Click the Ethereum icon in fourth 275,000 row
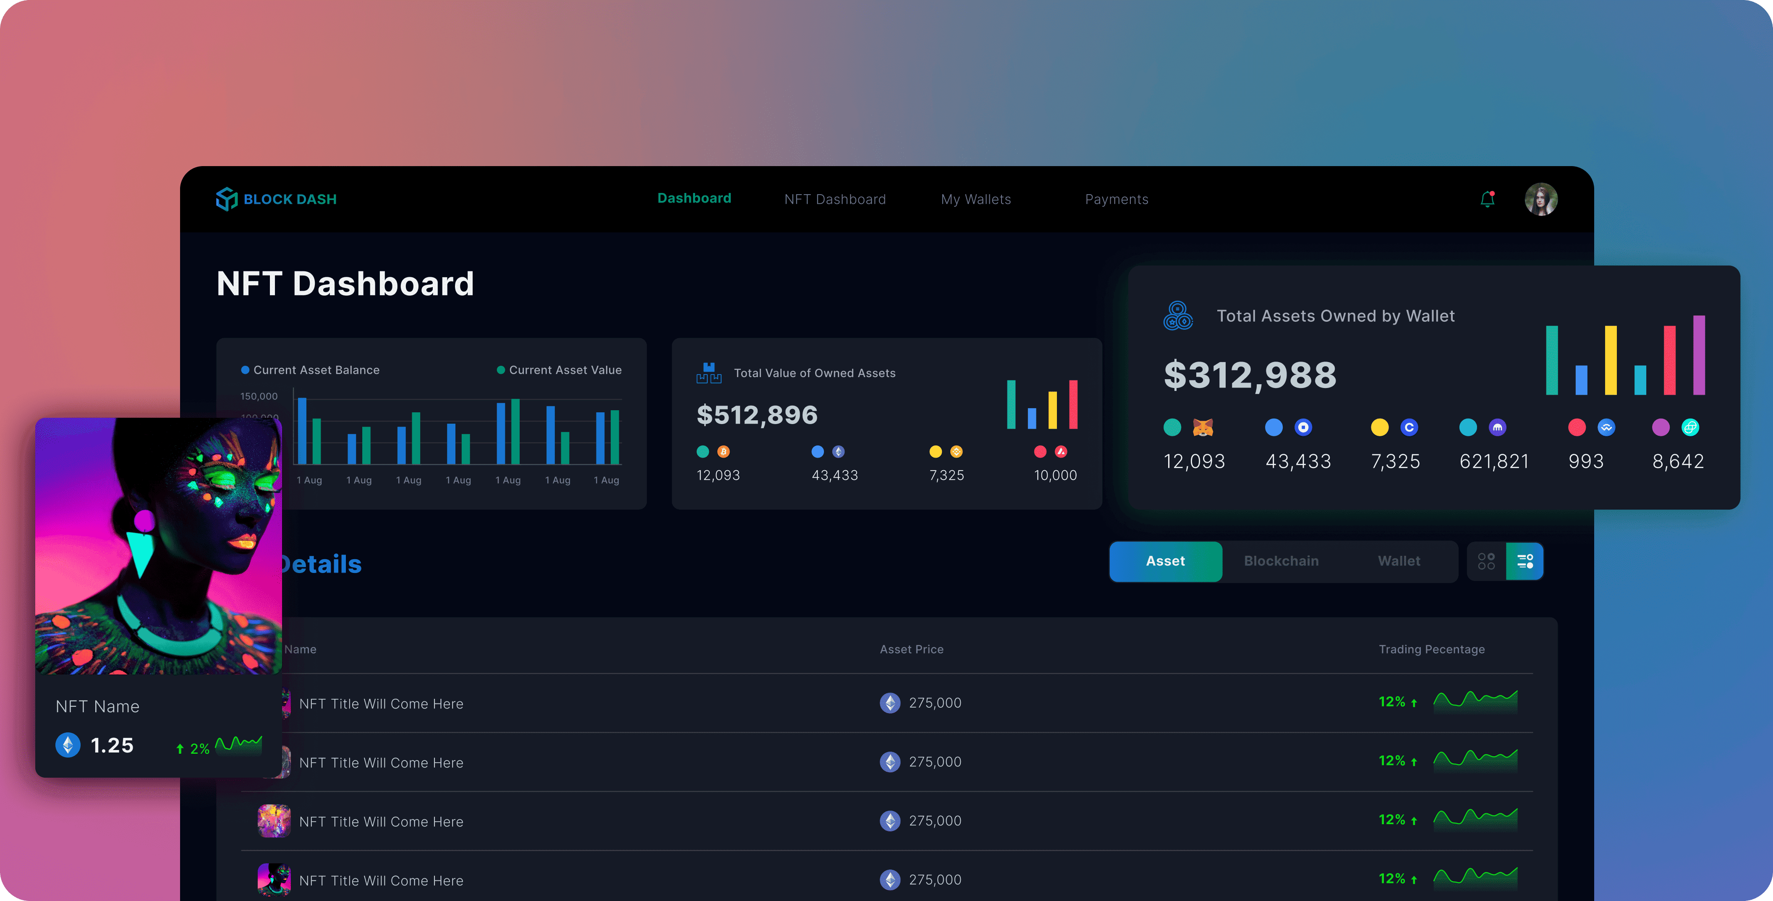The image size is (1773, 901). click(890, 880)
